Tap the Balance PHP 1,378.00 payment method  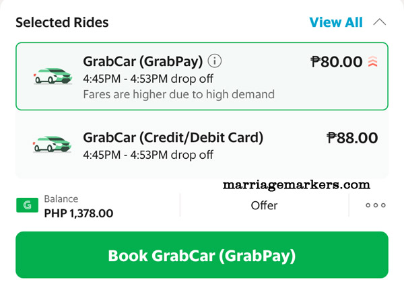pyautogui.click(x=78, y=207)
